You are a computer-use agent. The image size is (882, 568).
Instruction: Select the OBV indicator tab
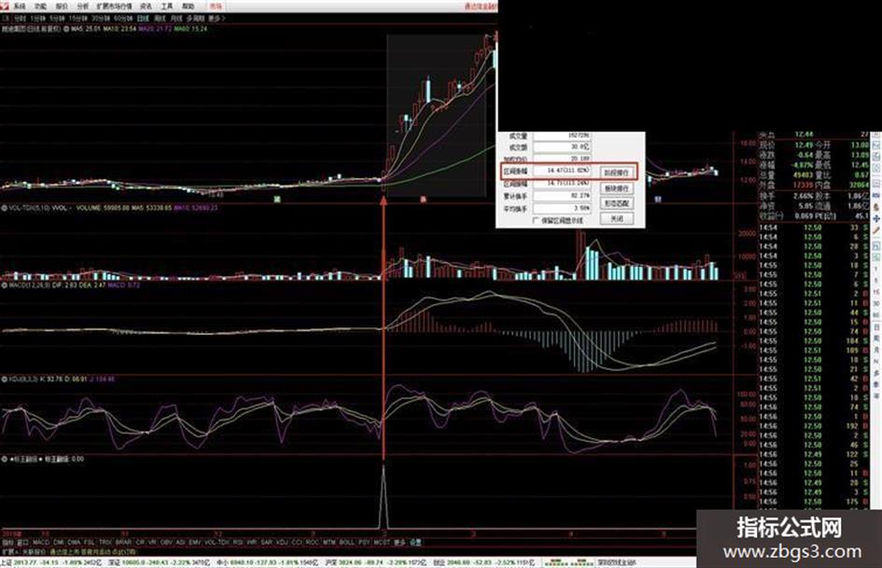[166, 543]
